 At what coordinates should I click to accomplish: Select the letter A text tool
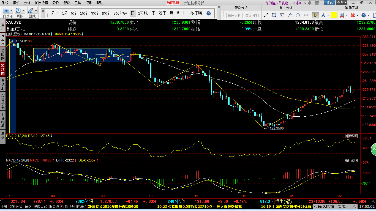pos(323,15)
